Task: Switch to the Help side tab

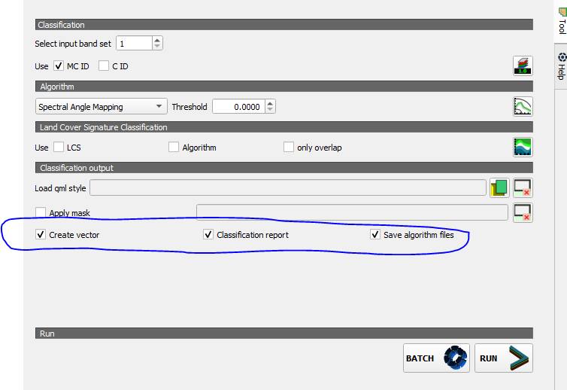Action: pyautogui.click(x=561, y=66)
